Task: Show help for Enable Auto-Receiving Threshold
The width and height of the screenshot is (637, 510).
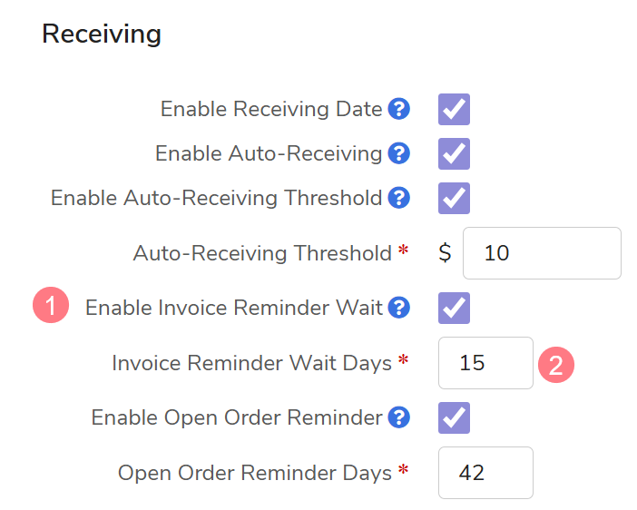Action: pos(399,198)
